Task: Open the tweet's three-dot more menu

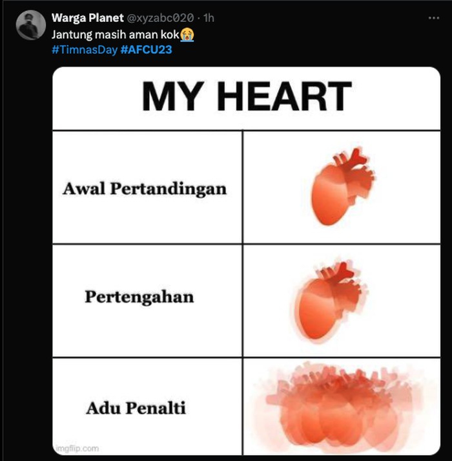Action: [x=434, y=19]
